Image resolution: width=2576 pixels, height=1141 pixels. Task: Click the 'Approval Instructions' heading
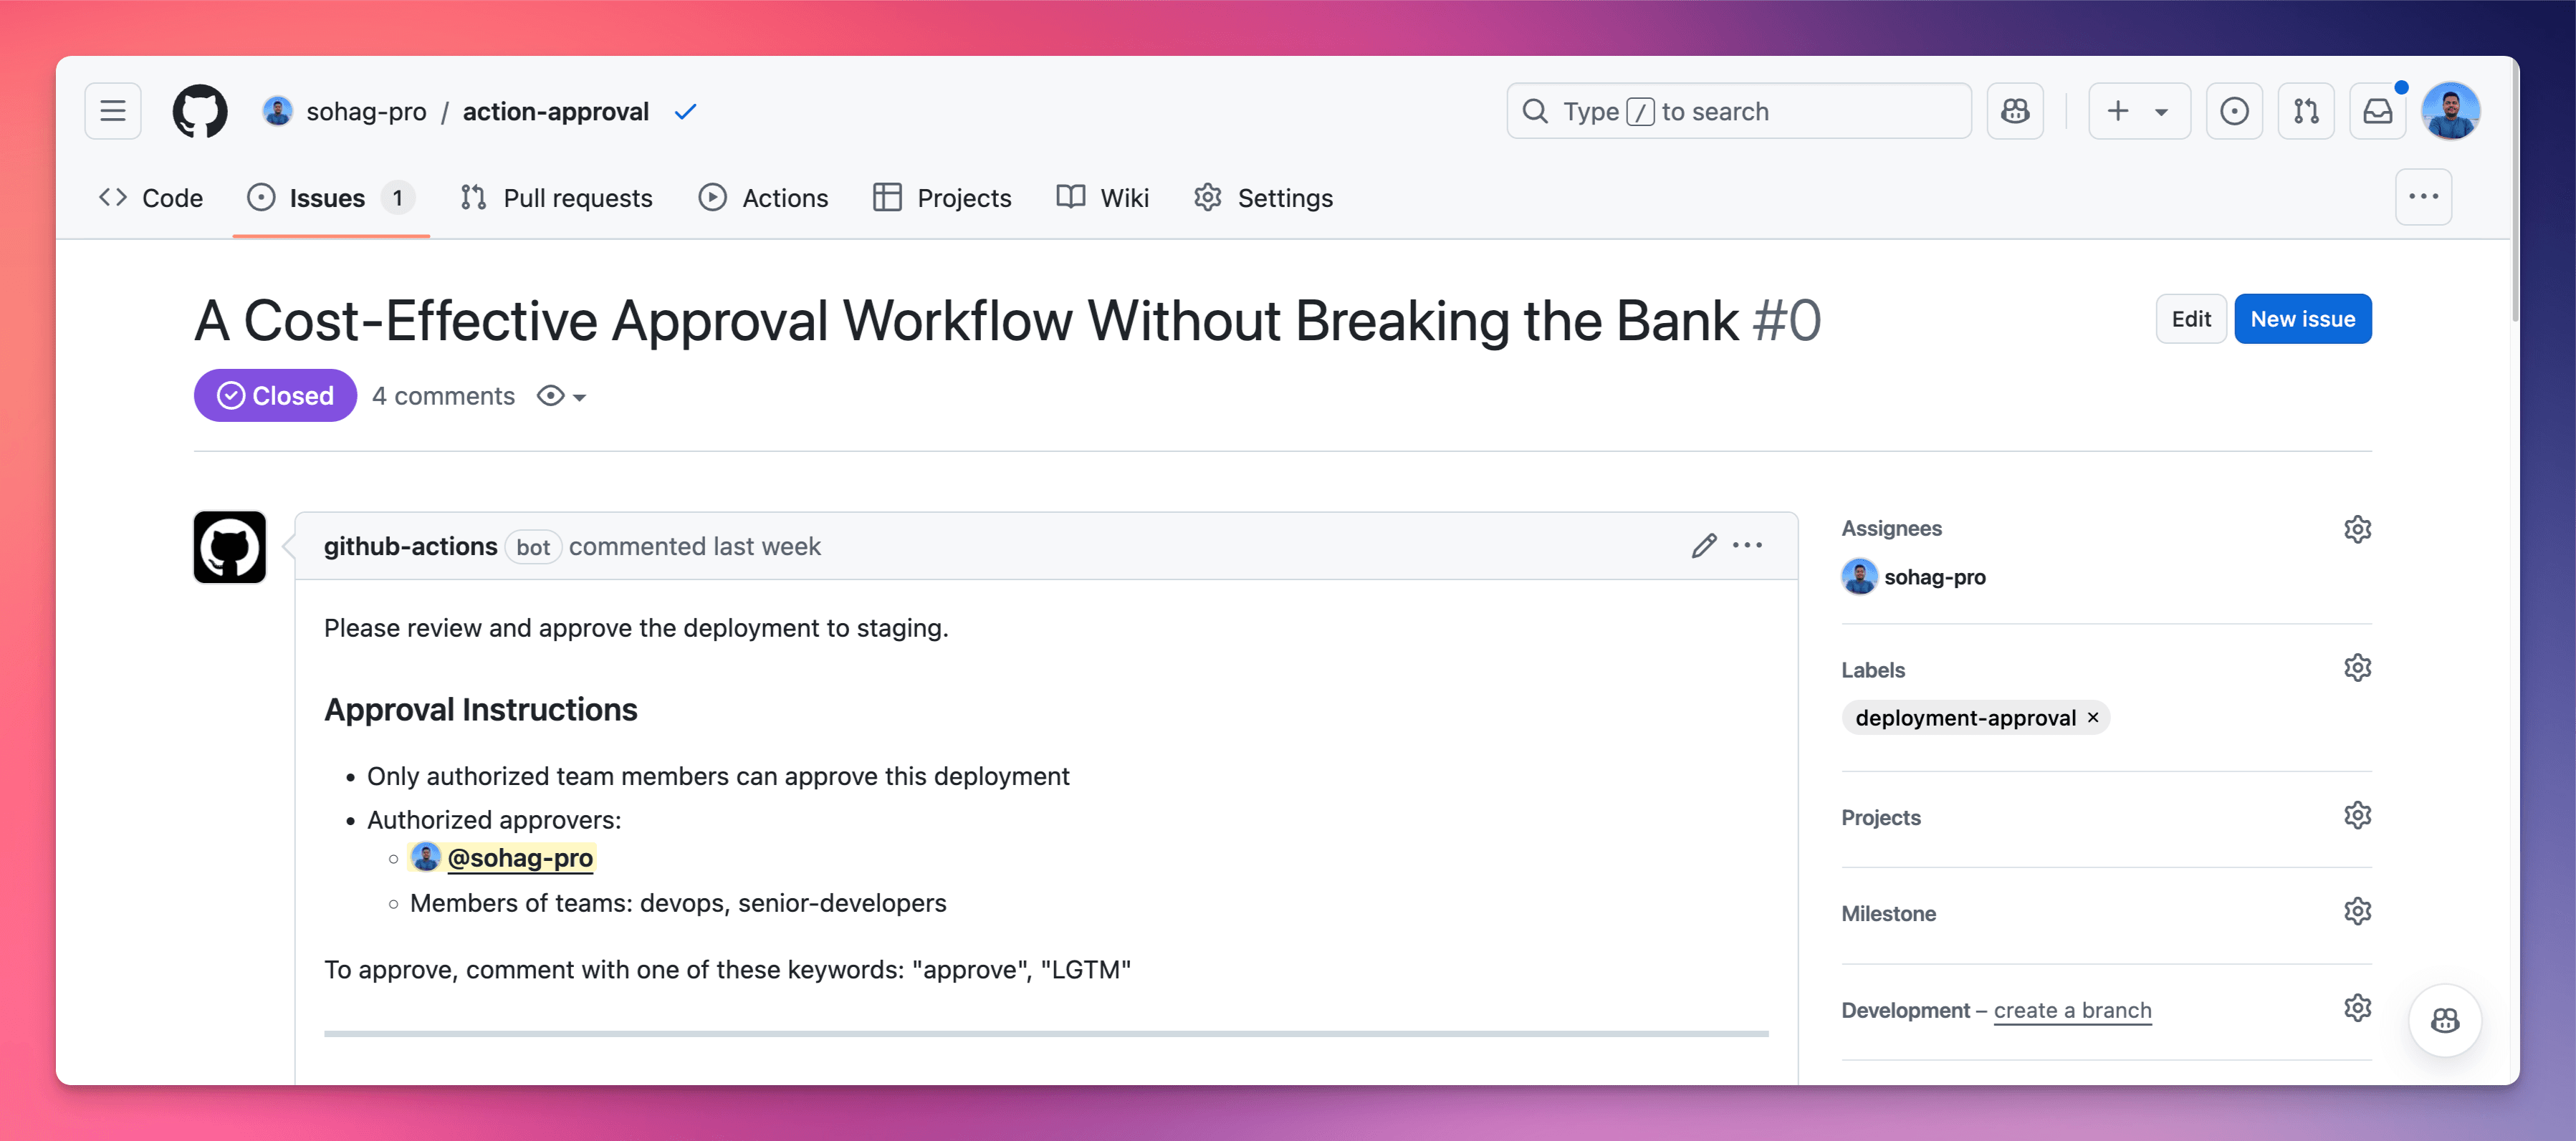[480, 710]
